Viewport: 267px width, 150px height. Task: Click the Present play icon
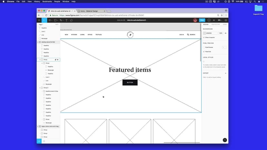point(209,20)
